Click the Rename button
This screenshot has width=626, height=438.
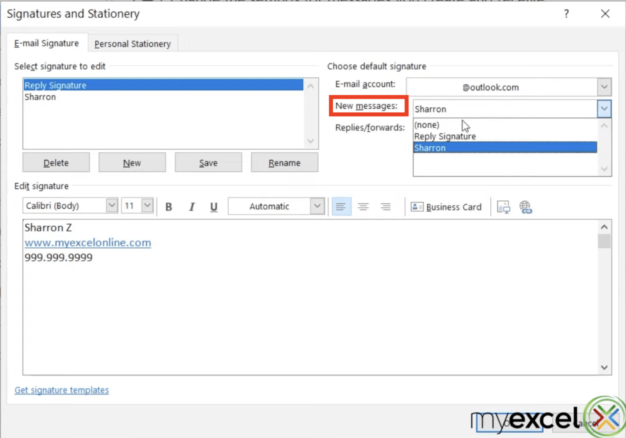click(284, 162)
